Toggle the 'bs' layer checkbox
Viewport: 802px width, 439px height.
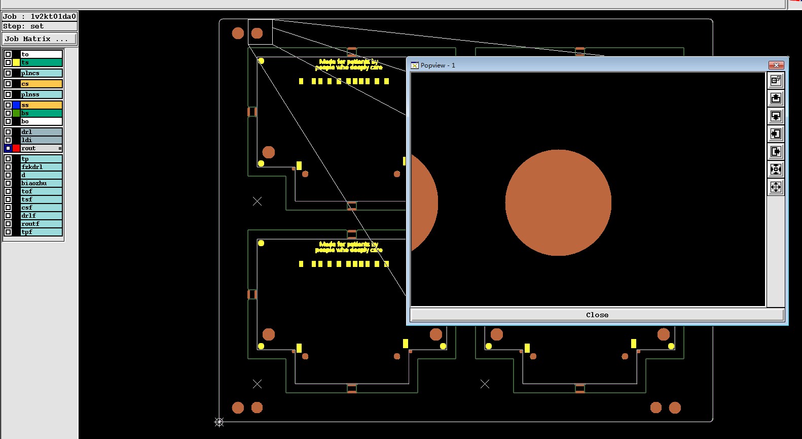[x=8, y=113]
